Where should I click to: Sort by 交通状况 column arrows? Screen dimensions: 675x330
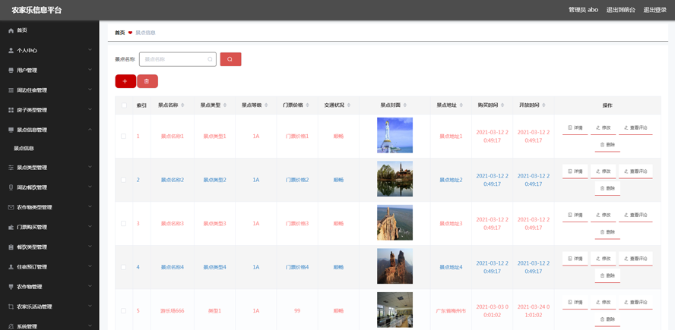point(349,105)
